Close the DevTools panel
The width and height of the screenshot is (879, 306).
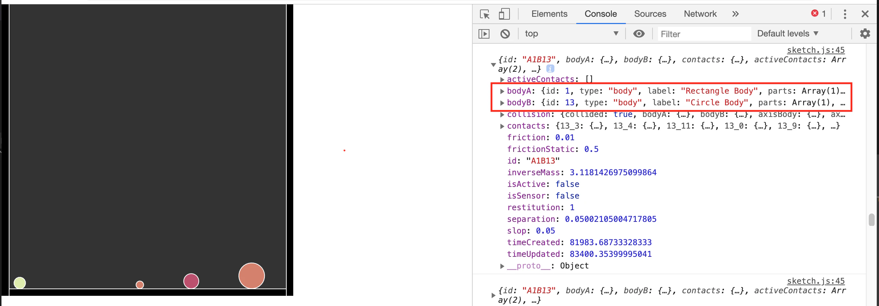pyautogui.click(x=865, y=14)
